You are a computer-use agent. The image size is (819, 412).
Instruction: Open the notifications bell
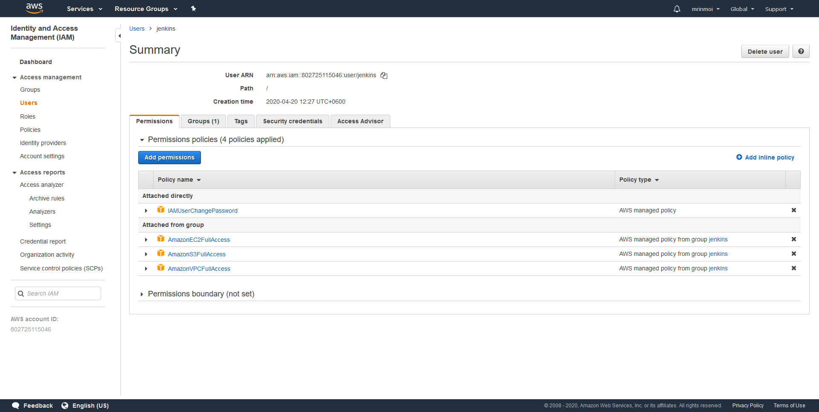pyautogui.click(x=677, y=9)
